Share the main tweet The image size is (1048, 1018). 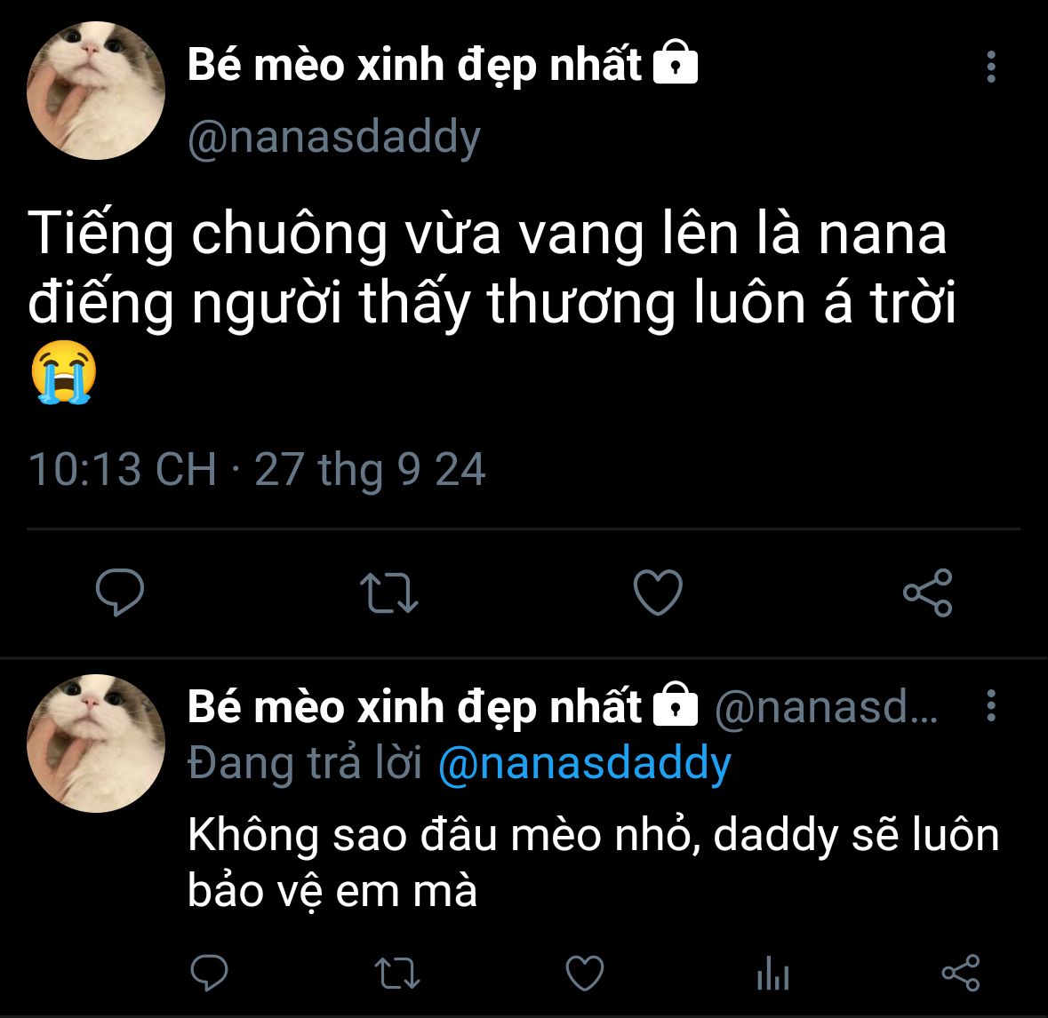coord(928,592)
